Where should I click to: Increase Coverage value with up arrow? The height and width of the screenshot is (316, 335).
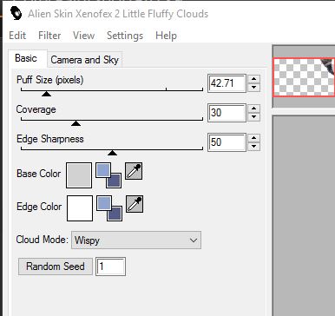point(253,109)
